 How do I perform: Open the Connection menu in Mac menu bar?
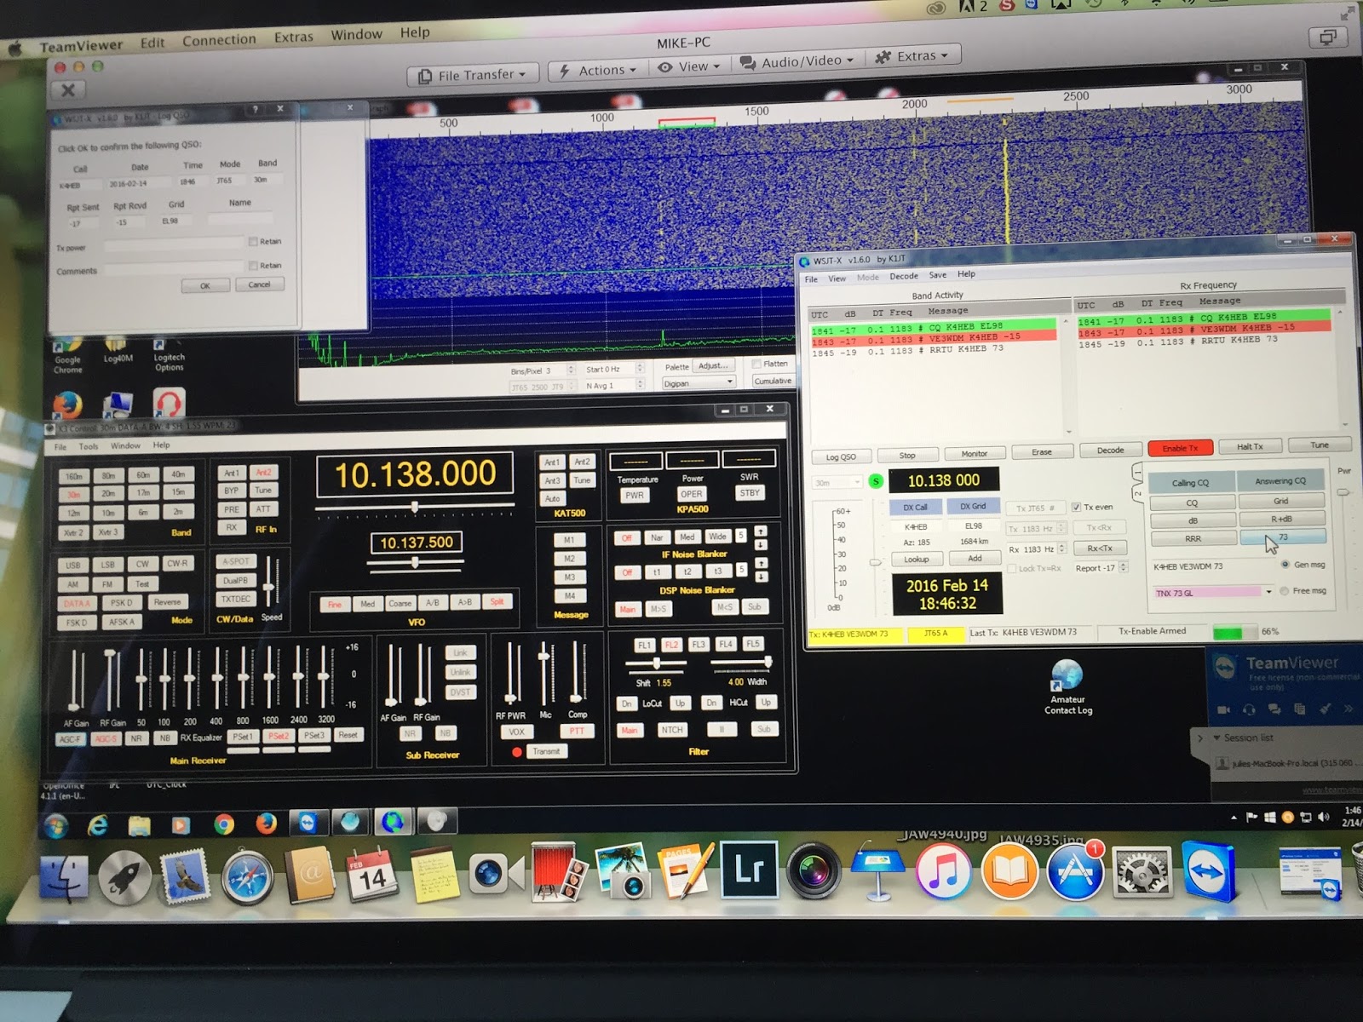coord(219,40)
